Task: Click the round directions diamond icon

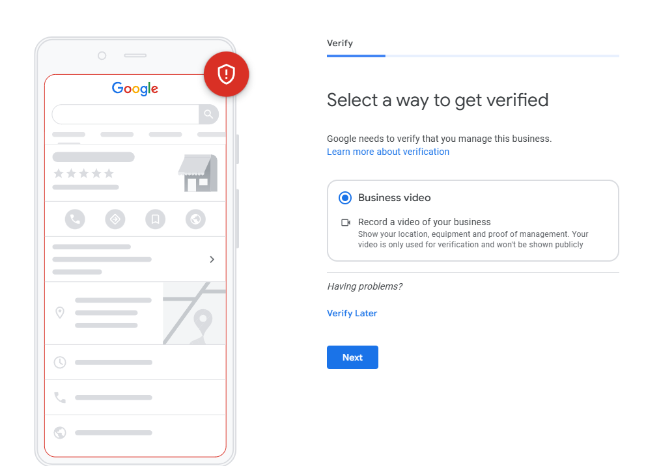Action: pyautogui.click(x=115, y=219)
